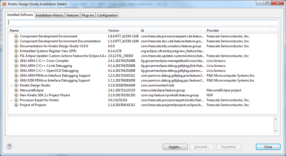The image size is (286, 156).
Task: Click version 3.2.0.201603041649 cell
Action: click(x=121, y=85)
